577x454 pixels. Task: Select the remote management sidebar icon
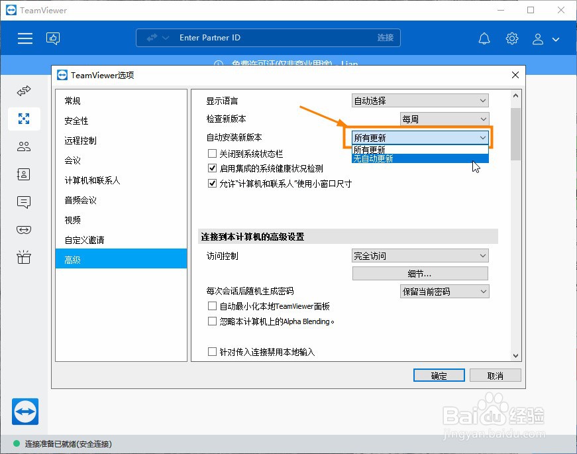coord(24,119)
